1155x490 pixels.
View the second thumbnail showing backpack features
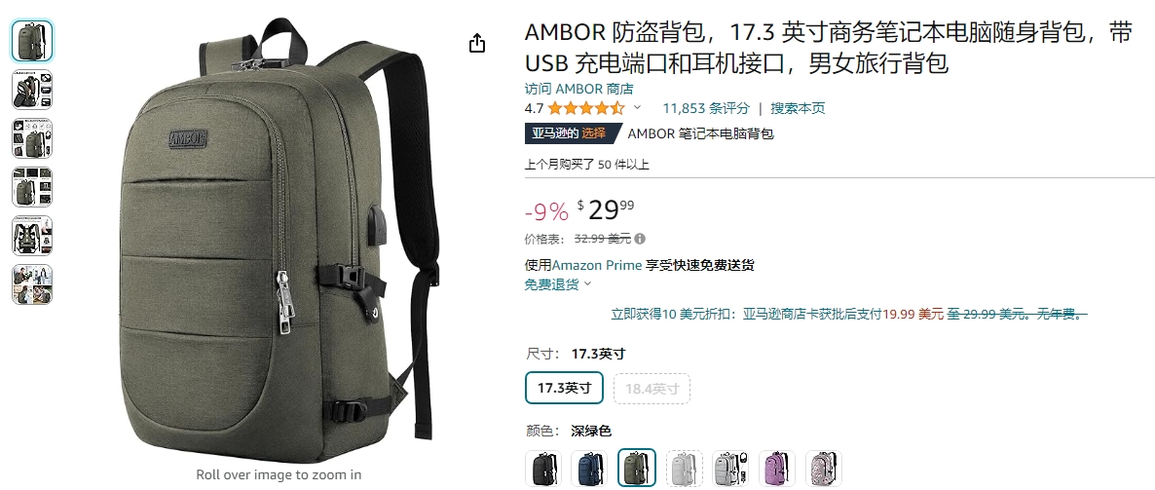point(32,90)
